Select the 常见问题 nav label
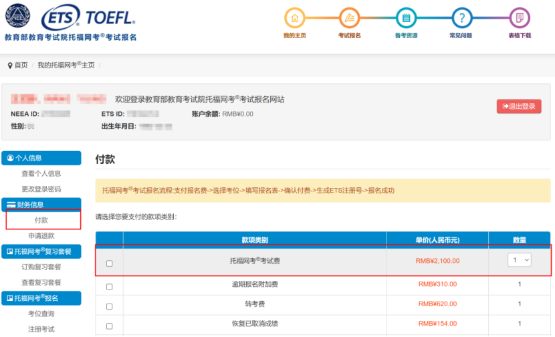 461,35
